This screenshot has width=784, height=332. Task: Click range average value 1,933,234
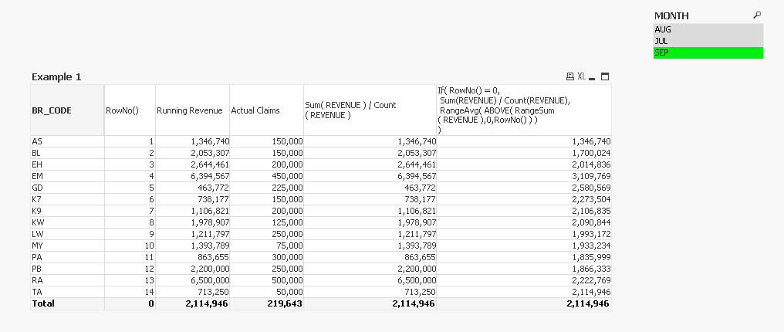[x=591, y=246]
